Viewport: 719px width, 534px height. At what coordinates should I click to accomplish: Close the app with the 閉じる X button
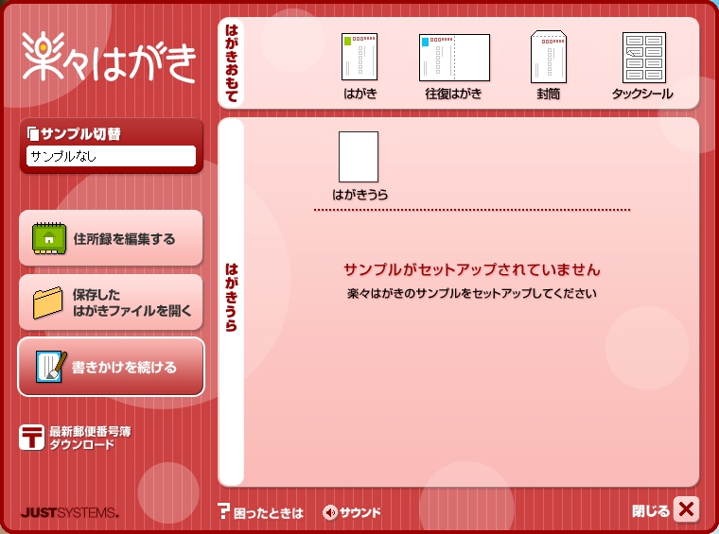(x=686, y=509)
